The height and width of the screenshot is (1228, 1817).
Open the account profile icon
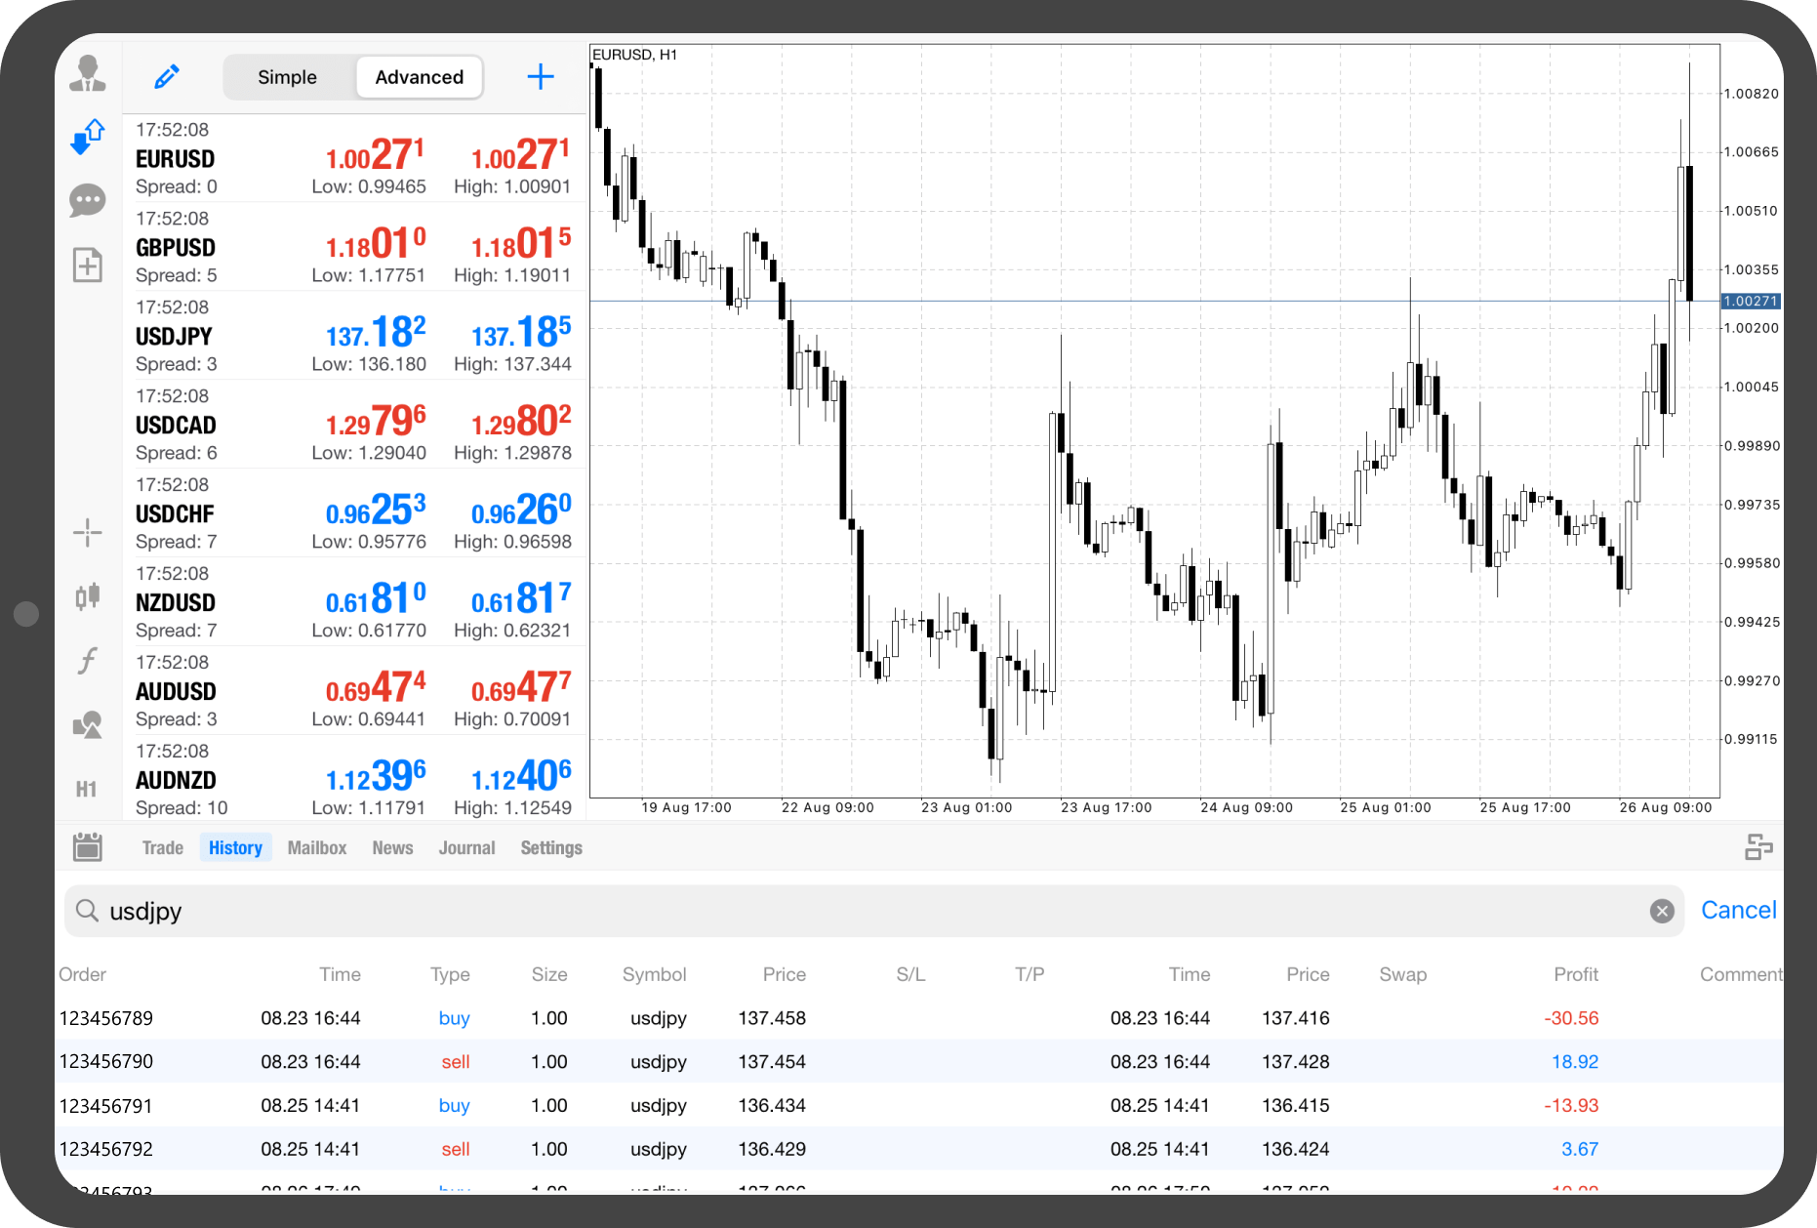[88, 74]
